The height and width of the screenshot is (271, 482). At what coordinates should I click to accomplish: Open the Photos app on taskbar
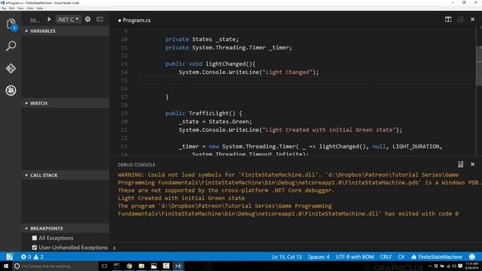point(154,266)
